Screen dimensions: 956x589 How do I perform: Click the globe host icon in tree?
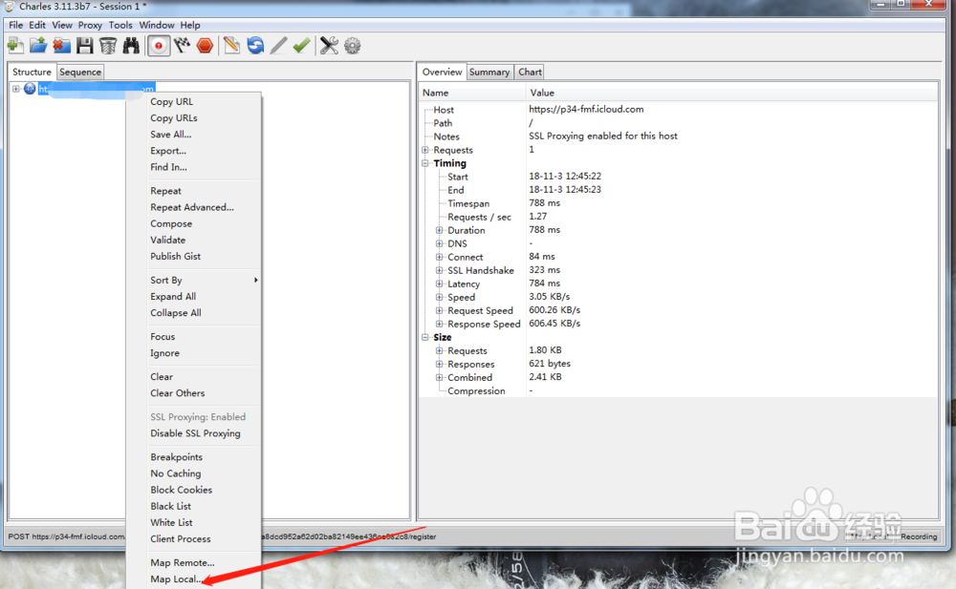pyautogui.click(x=30, y=89)
